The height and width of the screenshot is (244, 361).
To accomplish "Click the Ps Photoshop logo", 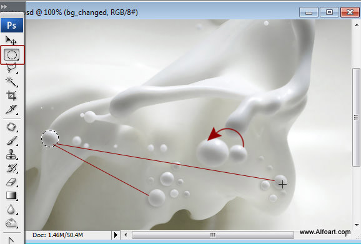I will click(12, 25).
